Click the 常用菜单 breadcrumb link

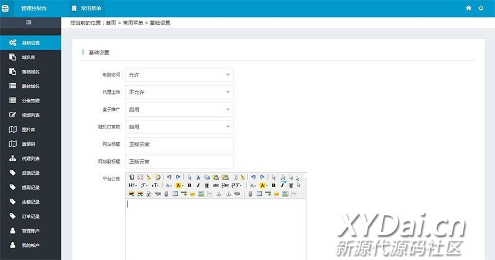tap(133, 23)
